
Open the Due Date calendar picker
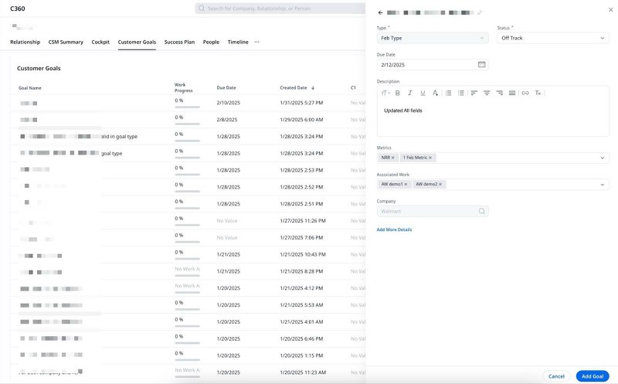tap(482, 65)
